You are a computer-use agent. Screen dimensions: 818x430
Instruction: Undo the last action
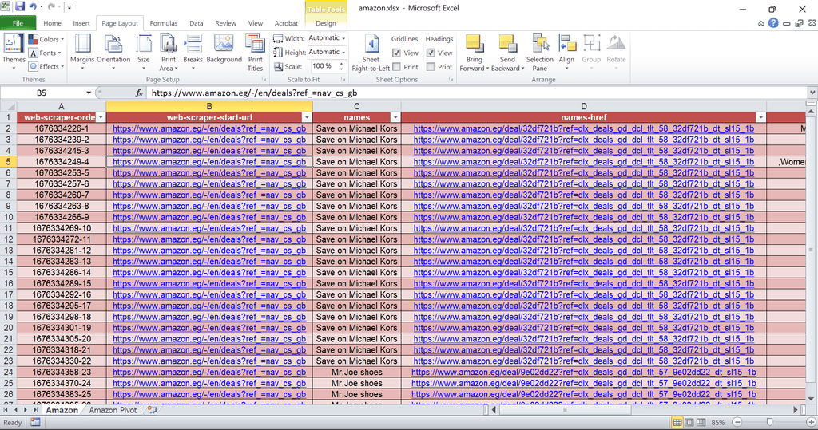[33, 6]
